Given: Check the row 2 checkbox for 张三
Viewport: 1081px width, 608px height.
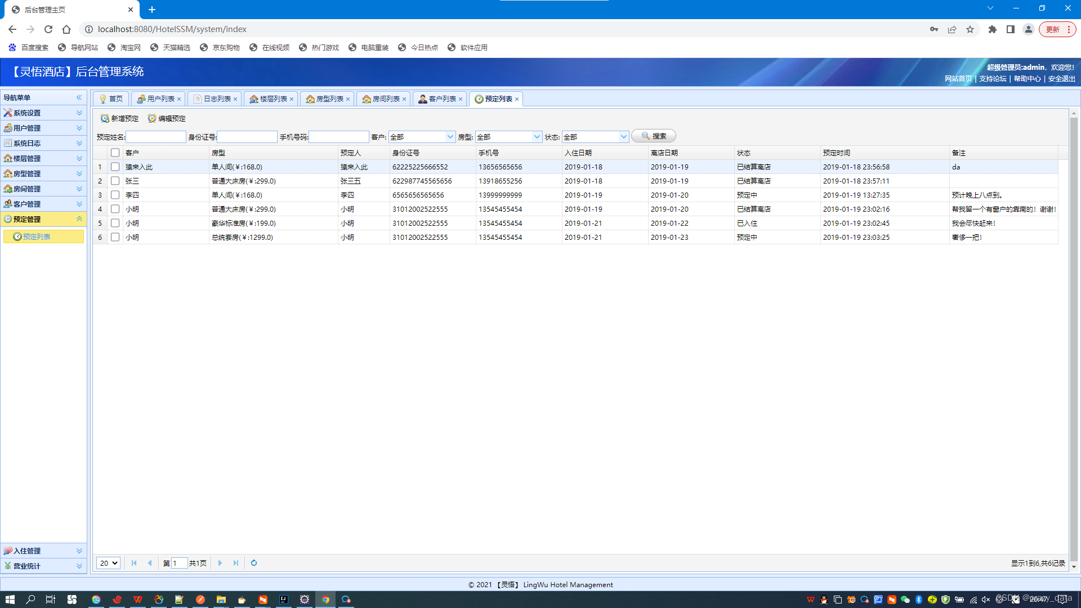Looking at the screenshot, I should click(115, 181).
